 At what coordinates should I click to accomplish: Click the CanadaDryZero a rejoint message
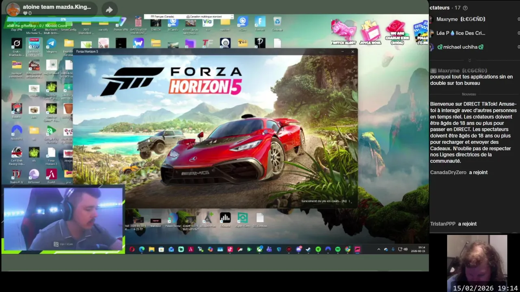tap(459, 172)
